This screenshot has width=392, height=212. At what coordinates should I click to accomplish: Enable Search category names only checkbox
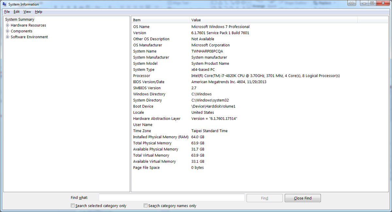146,206
